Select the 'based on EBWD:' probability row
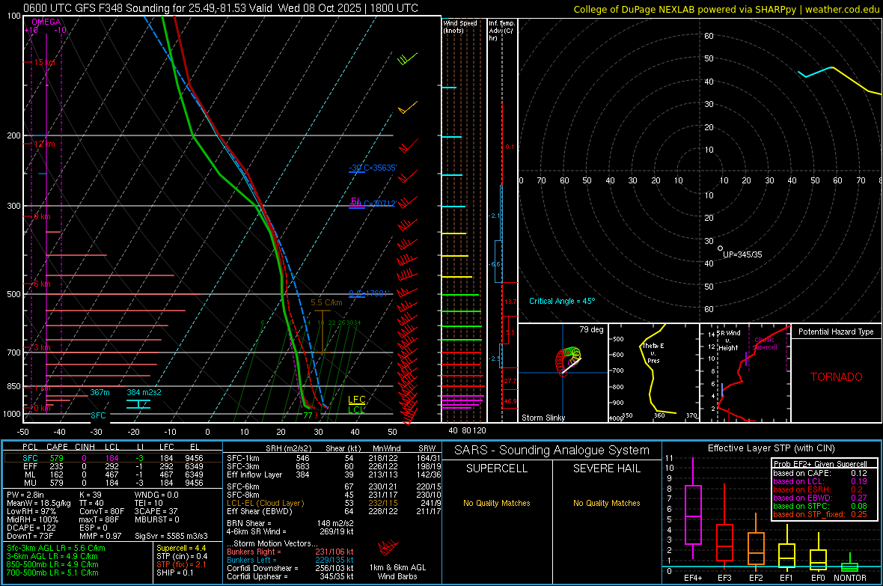This screenshot has height=586, width=883. click(x=820, y=498)
